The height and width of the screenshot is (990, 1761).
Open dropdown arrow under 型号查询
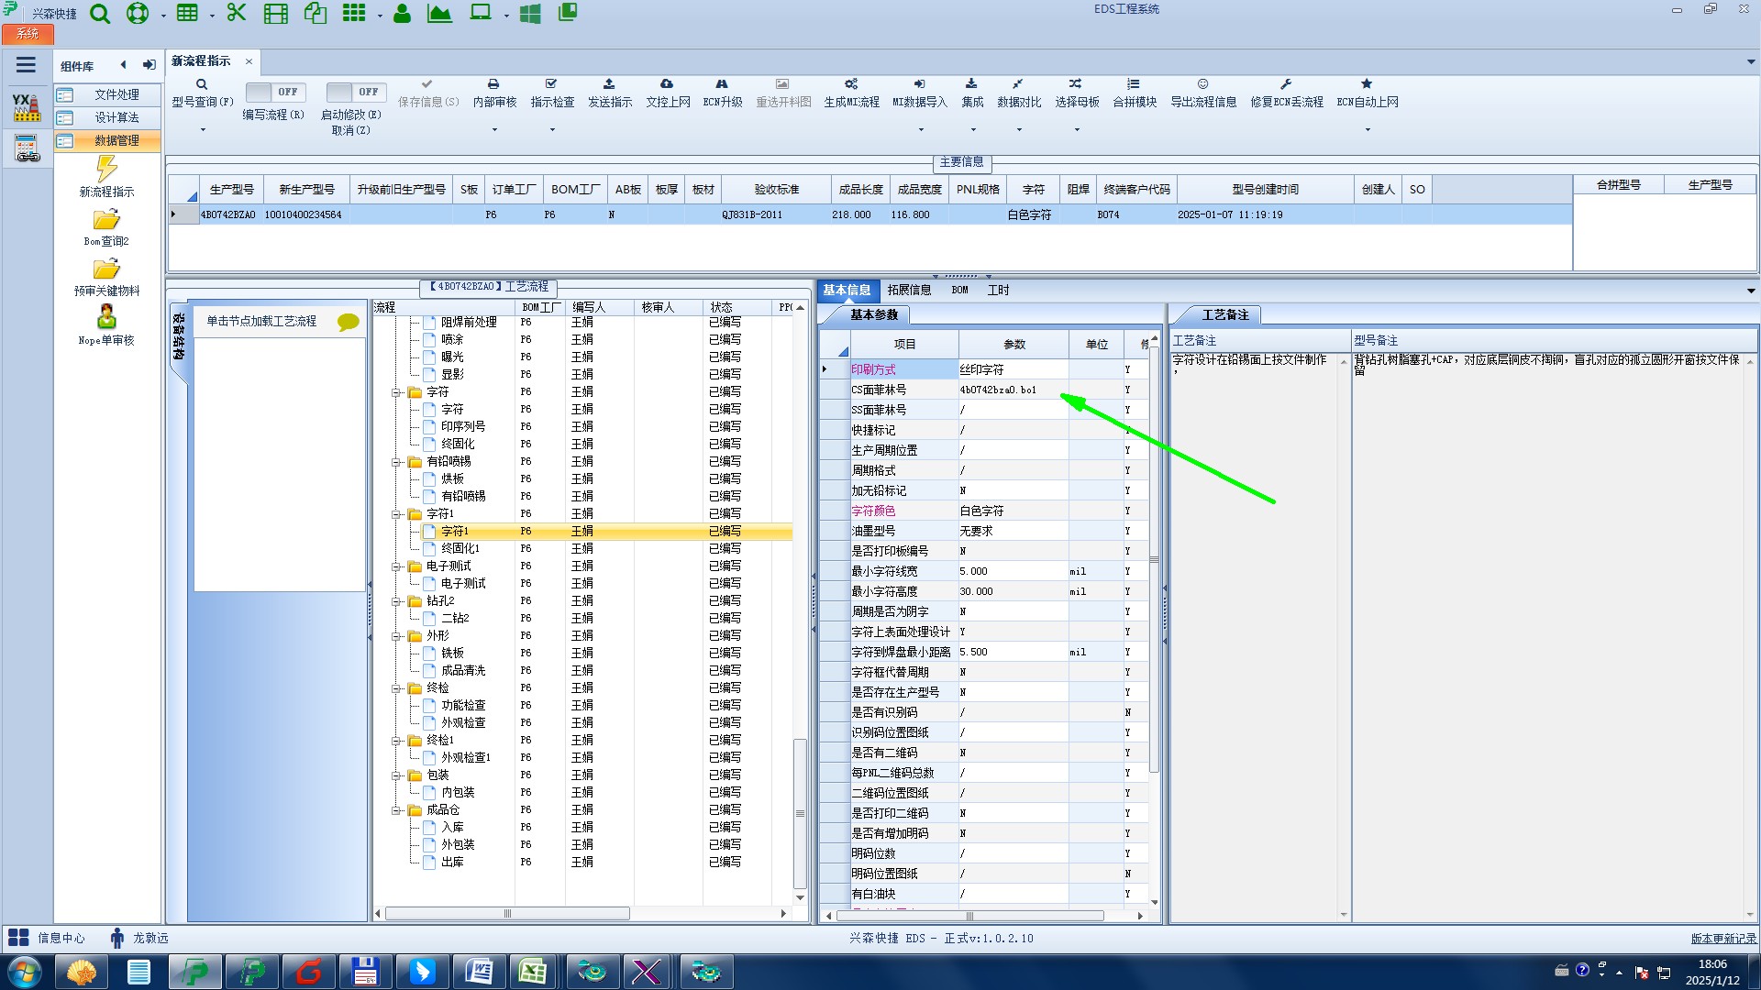pos(203,130)
